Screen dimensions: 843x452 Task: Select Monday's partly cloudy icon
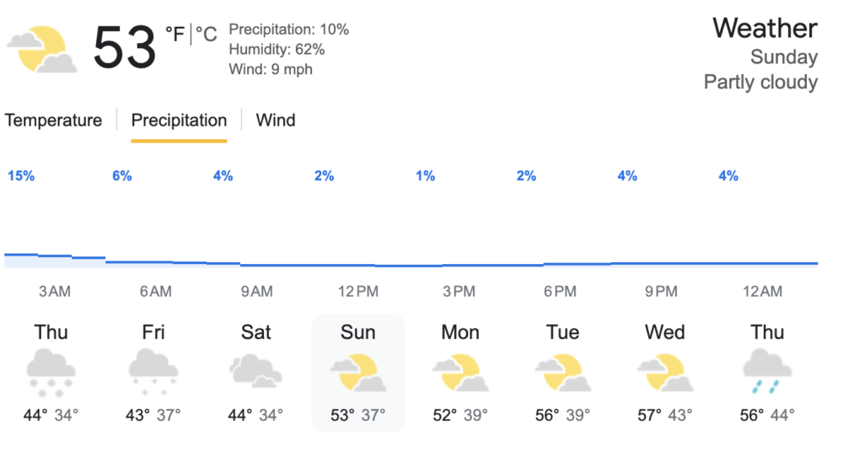460,373
